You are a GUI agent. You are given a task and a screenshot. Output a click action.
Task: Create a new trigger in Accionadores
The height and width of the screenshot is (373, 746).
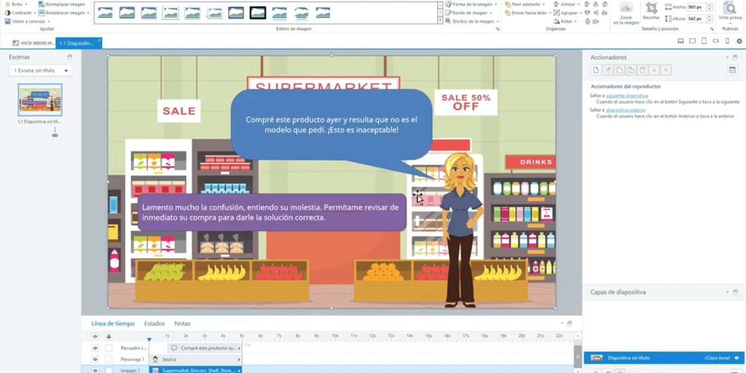tap(595, 71)
